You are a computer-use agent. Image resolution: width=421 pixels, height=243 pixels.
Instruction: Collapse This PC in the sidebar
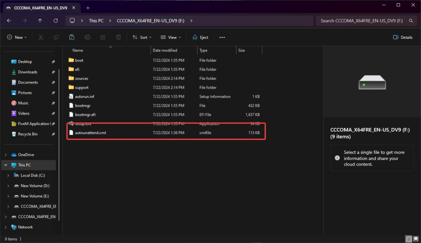pyautogui.click(x=5, y=165)
